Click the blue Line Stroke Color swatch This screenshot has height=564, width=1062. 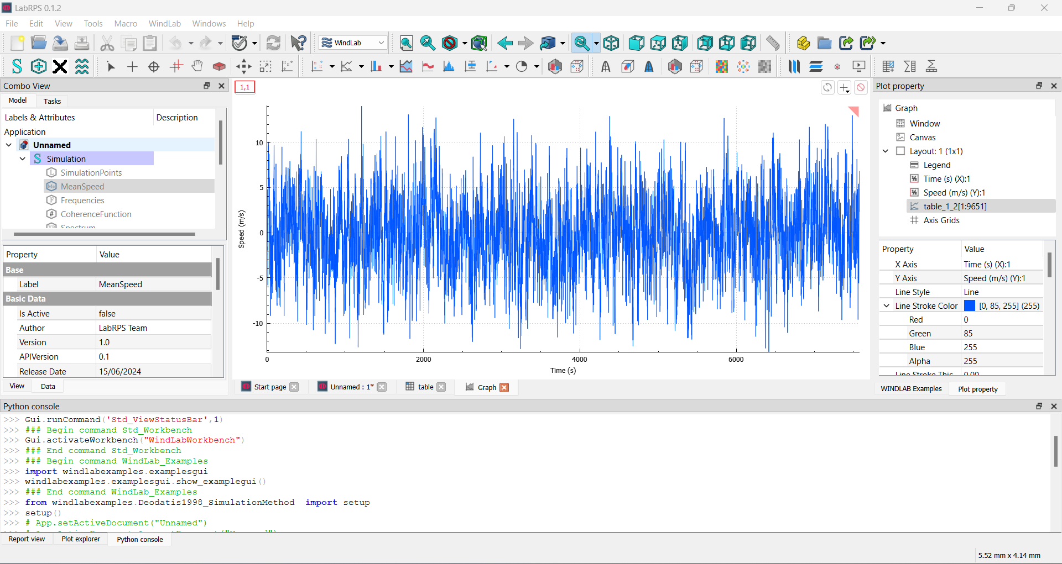click(970, 306)
